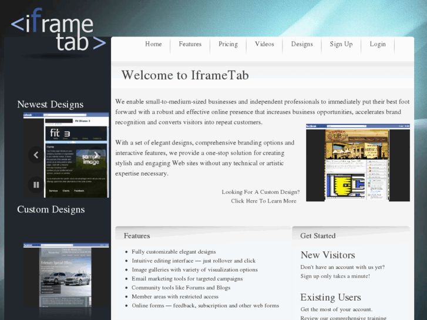Open the Fit Iframe 3 design thumbnail
This screenshot has height=320, width=427.
(66, 155)
